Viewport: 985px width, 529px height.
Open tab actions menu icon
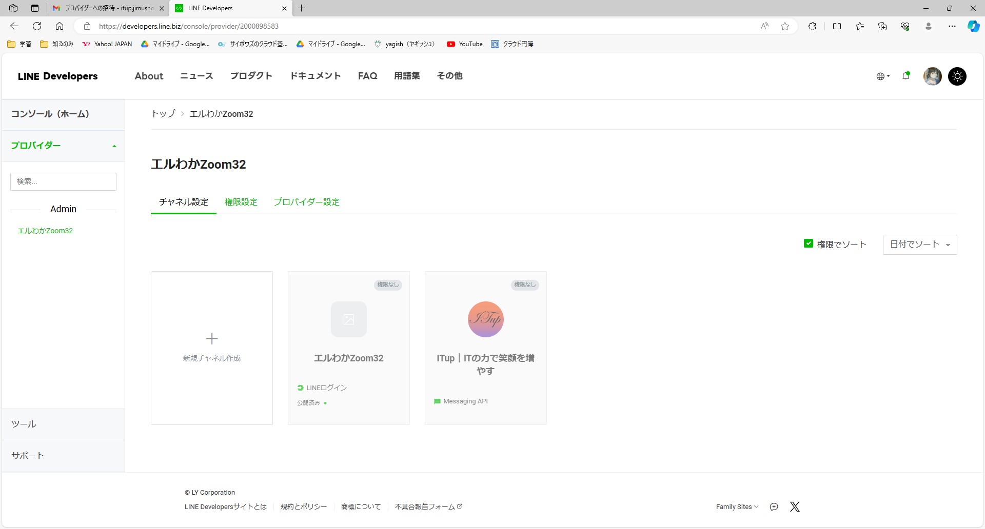click(35, 8)
